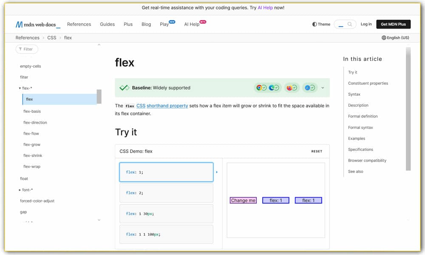The height and width of the screenshot is (255, 425).
Task: Click the purple 'Change me' box
Action: [x=243, y=201]
